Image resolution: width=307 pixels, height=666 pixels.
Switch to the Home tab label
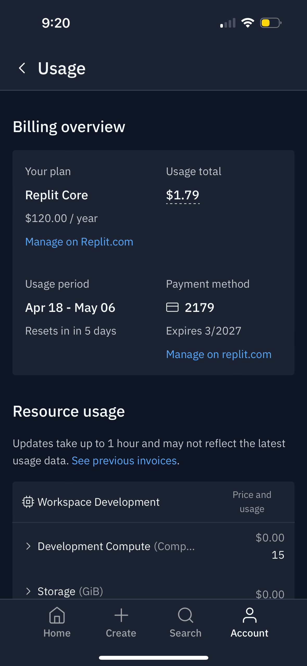pyautogui.click(x=57, y=633)
